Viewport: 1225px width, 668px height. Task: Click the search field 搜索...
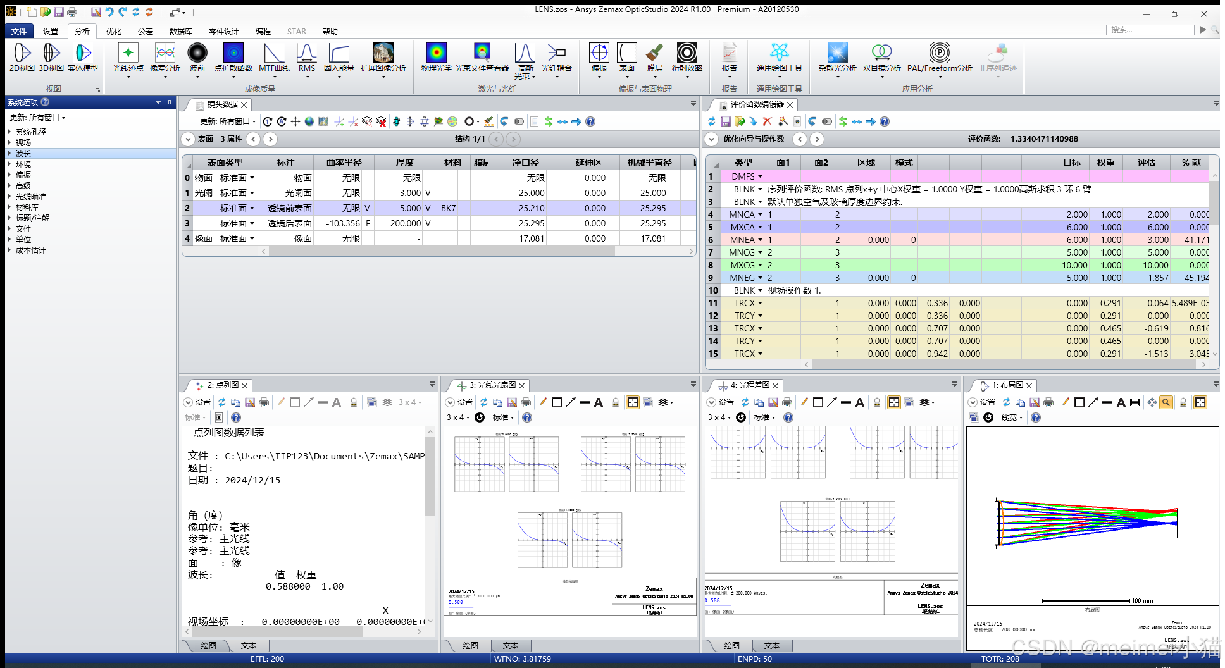click(1150, 30)
